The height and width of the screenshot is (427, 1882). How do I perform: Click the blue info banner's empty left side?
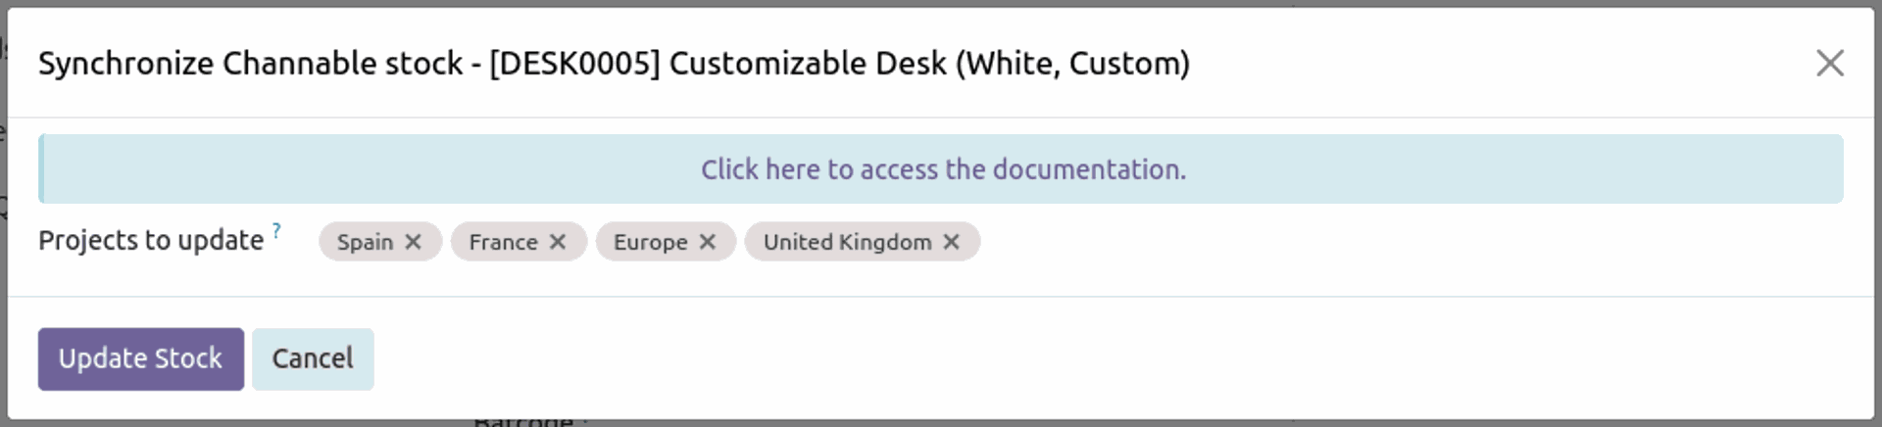coord(294,169)
